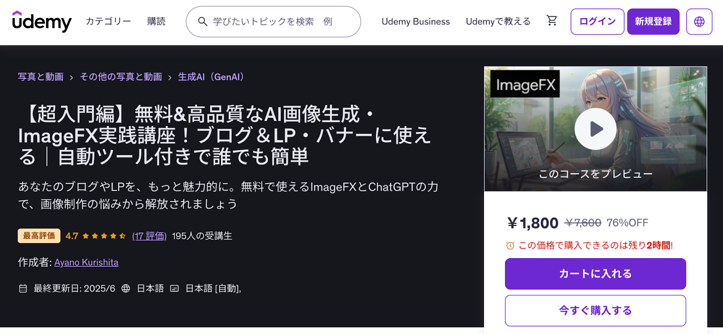Focus the course search field
723x334 pixels.
click(273, 22)
